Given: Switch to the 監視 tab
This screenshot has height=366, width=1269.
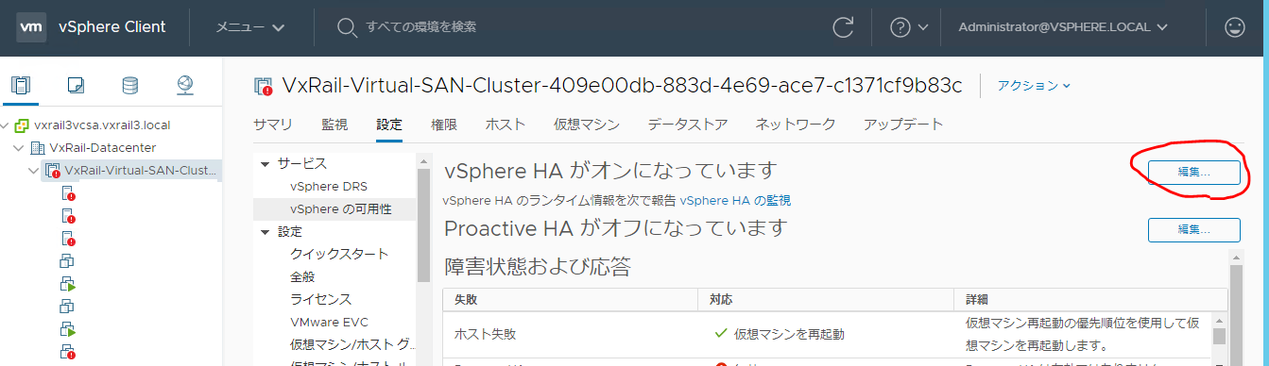Looking at the screenshot, I should click(334, 125).
